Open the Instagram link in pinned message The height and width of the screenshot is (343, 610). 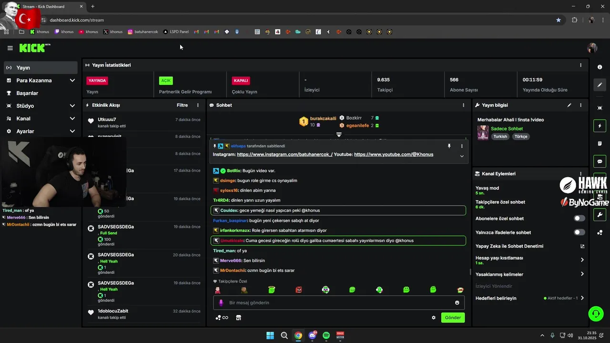285,154
